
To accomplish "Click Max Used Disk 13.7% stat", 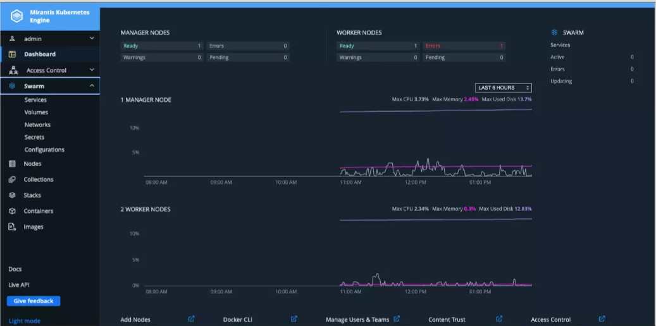I will (x=507, y=99).
